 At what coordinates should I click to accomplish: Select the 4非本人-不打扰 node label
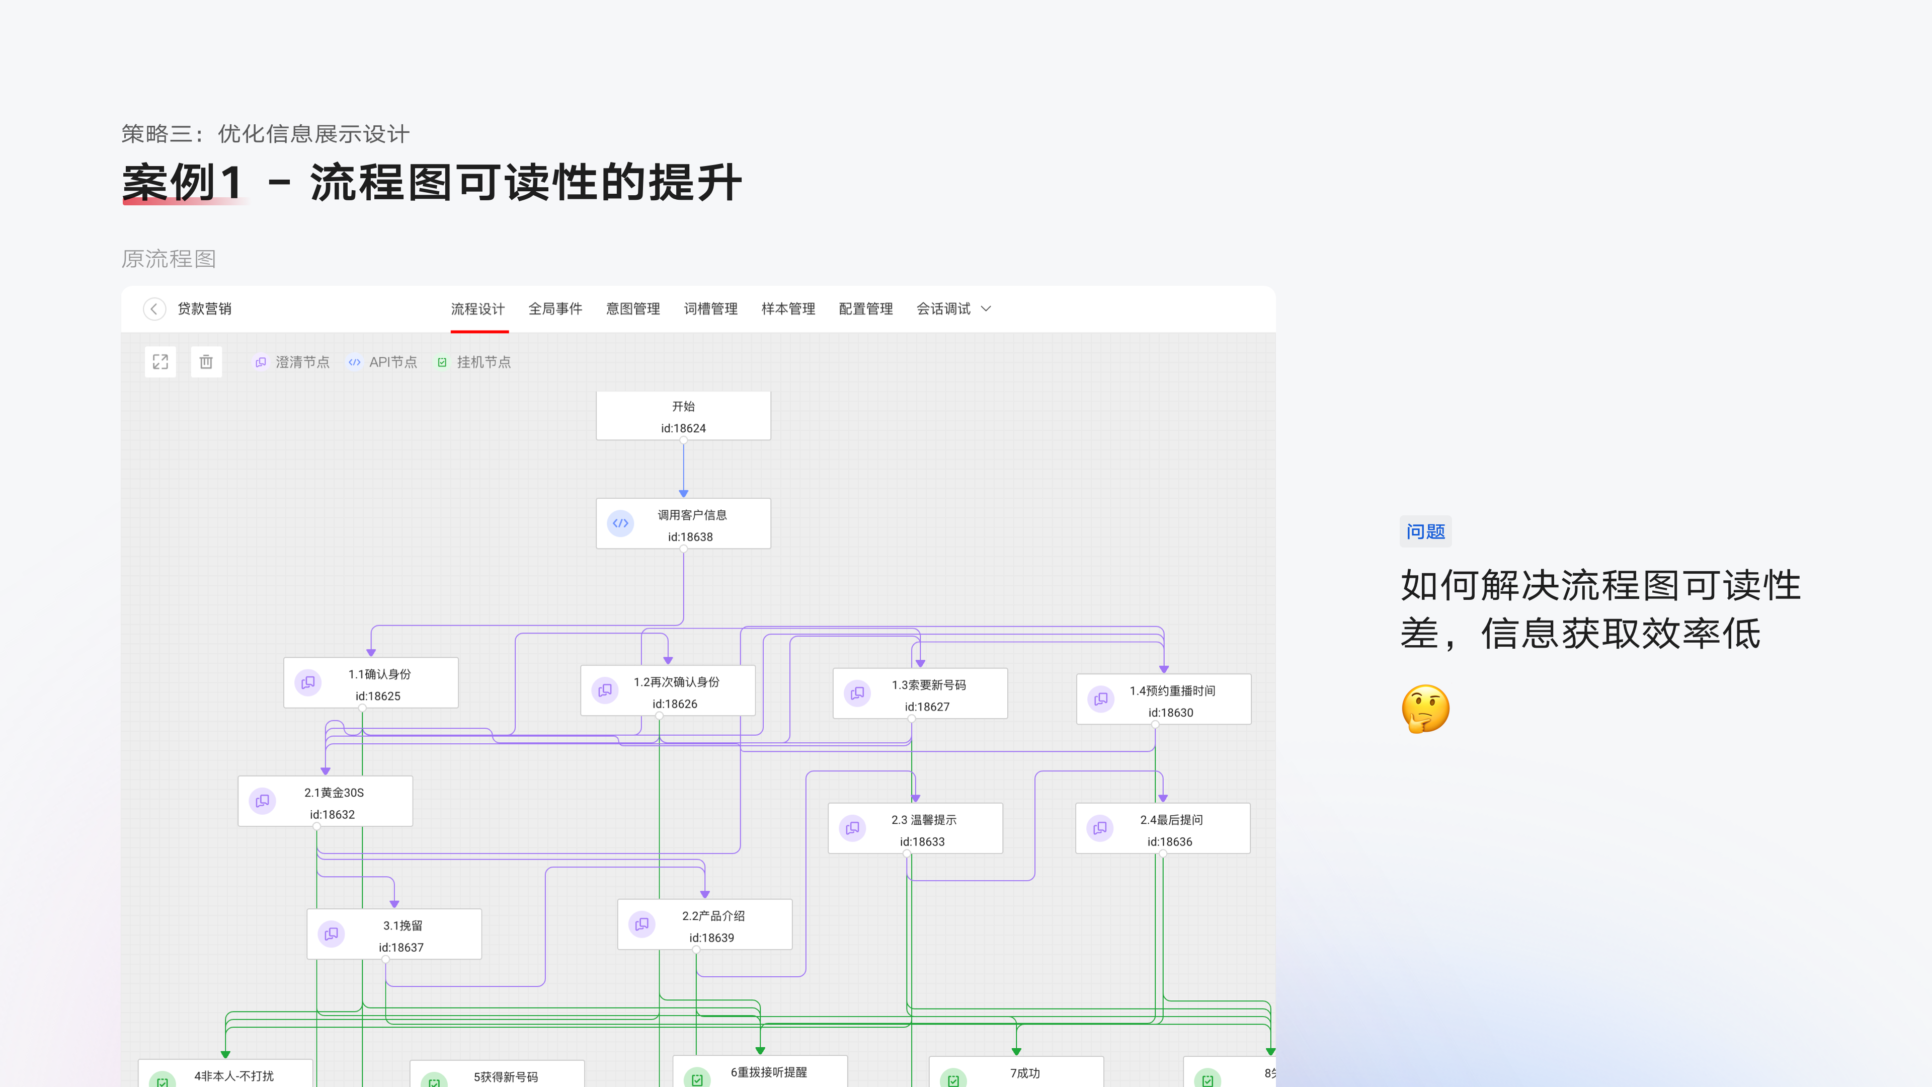point(234,1076)
